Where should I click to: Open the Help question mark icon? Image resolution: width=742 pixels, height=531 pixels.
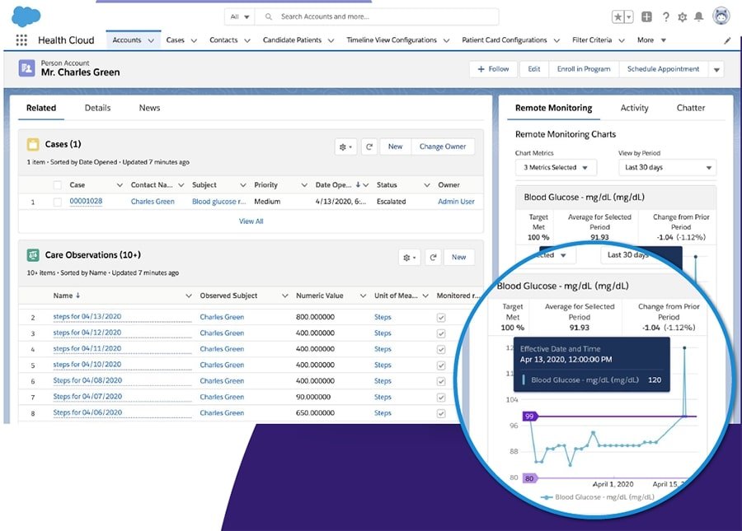click(x=666, y=16)
